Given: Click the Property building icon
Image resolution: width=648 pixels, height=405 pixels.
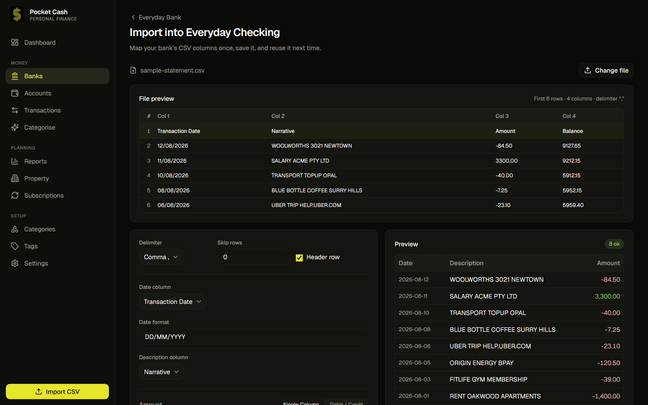Looking at the screenshot, I should tap(15, 178).
